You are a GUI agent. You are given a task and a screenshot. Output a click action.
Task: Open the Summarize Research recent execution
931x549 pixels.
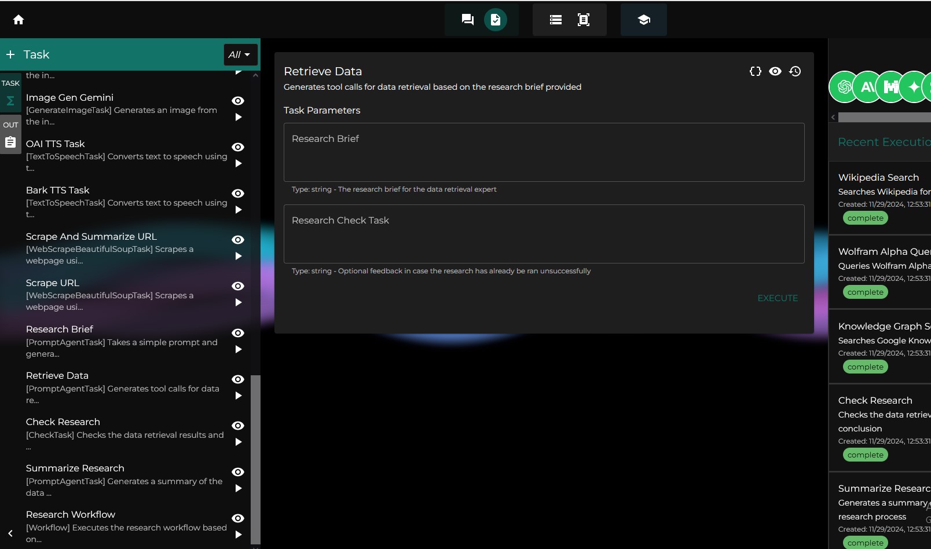click(880, 512)
